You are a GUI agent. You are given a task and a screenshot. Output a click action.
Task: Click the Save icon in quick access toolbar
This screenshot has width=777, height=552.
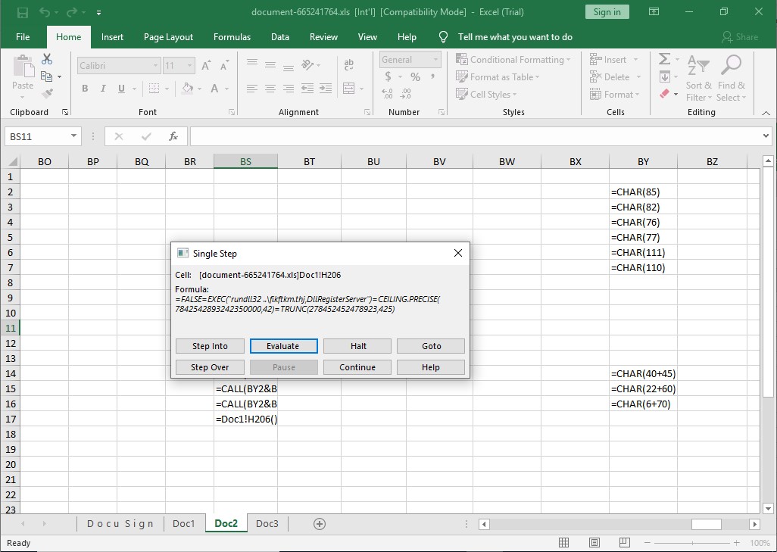22,12
